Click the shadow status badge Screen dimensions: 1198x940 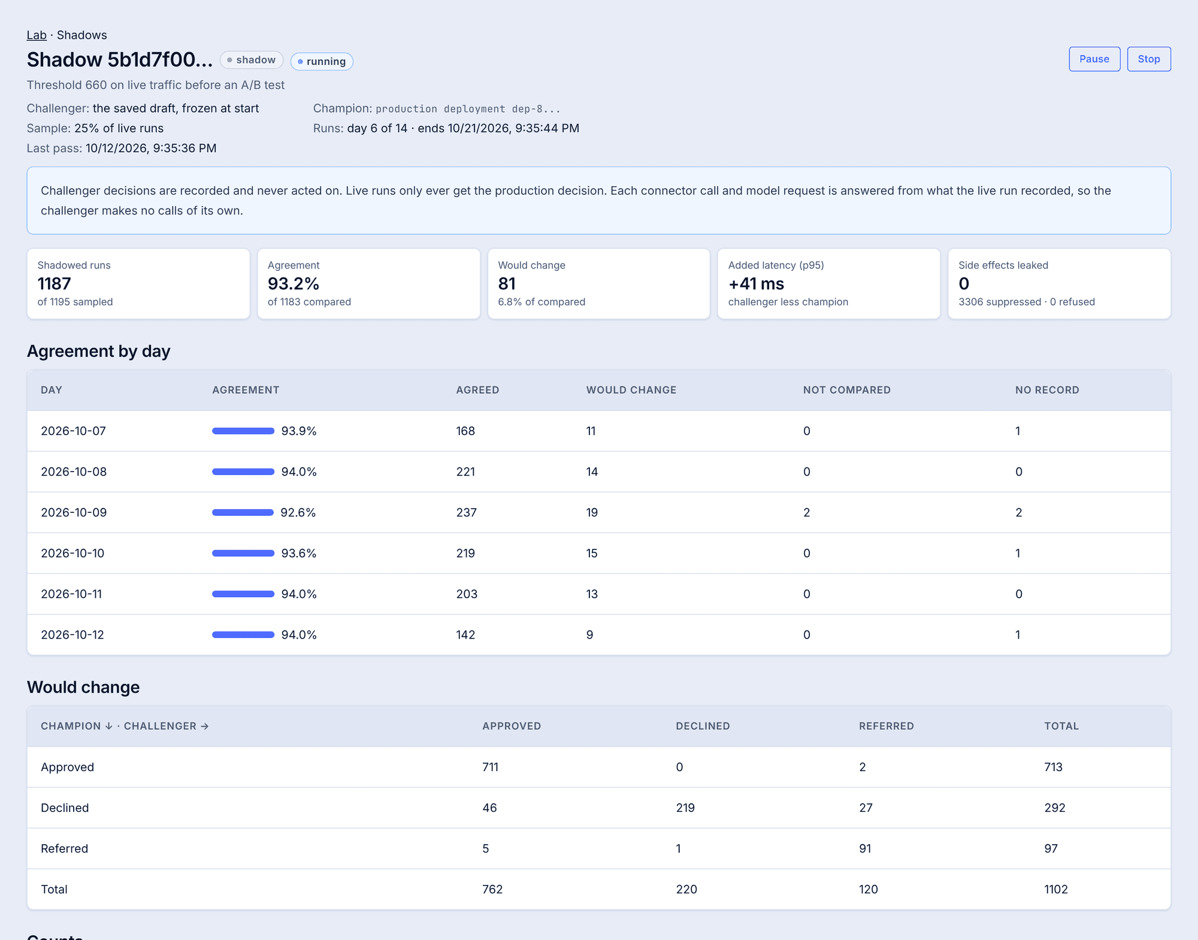[251, 60]
